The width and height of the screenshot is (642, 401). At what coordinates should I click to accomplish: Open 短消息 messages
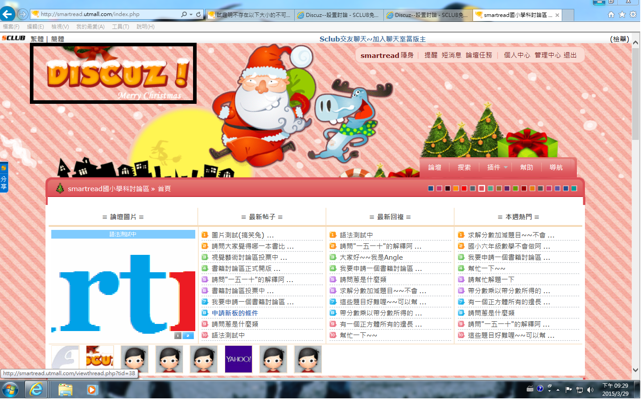[451, 55]
